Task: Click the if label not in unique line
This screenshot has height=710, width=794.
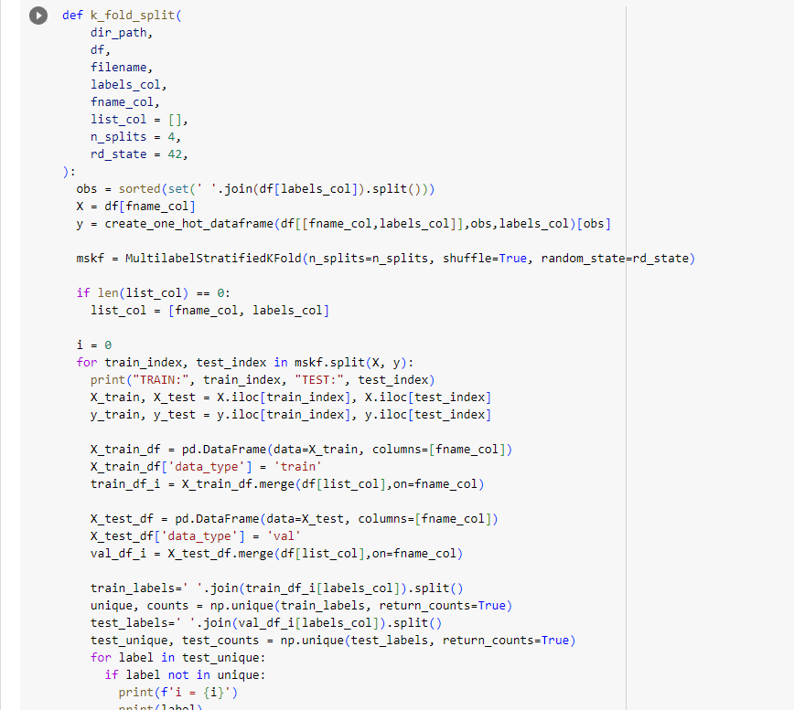Action: [185, 675]
